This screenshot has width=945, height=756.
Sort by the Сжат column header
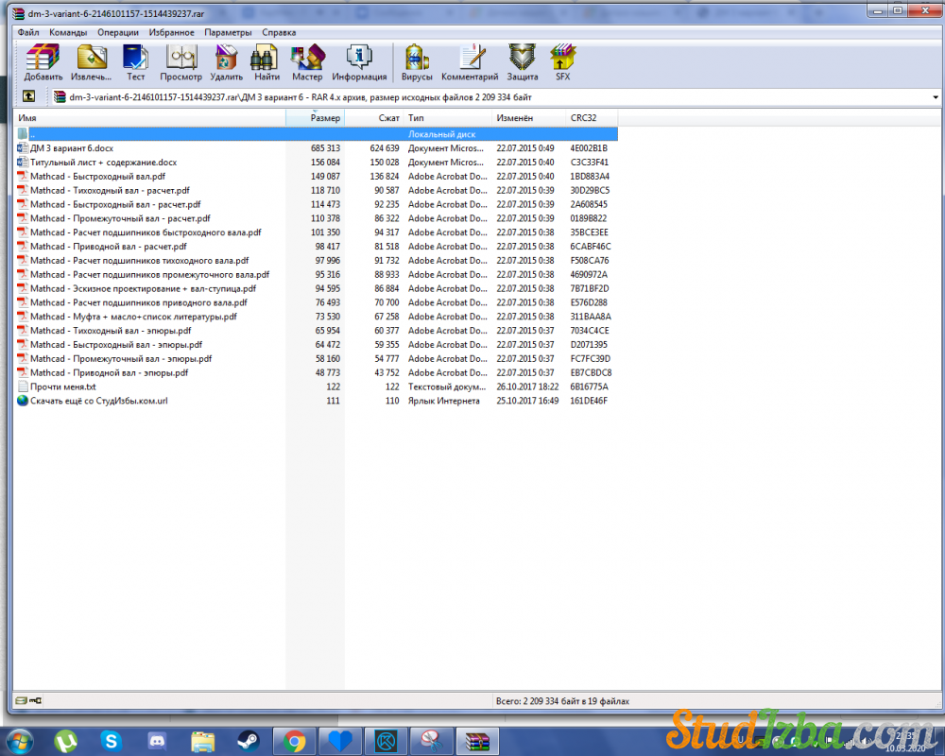tap(373, 117)
